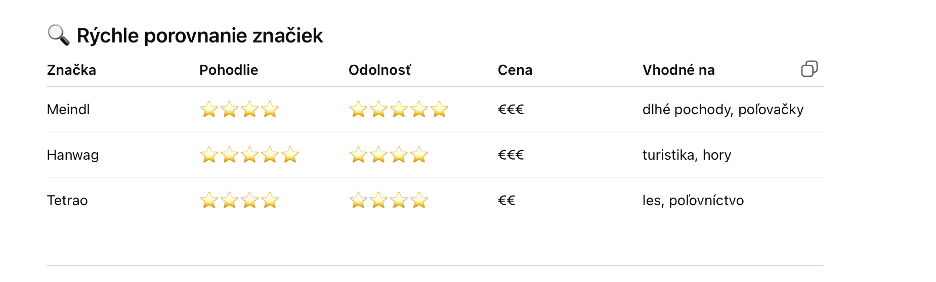Image resolution: width=936 pixels, height=282 pixels.
Task: Click the Pohodlie column header
Action: click(229, 70)
